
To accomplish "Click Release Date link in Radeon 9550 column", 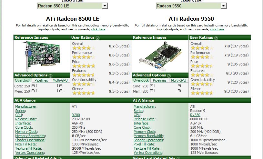I will (144, 119).
